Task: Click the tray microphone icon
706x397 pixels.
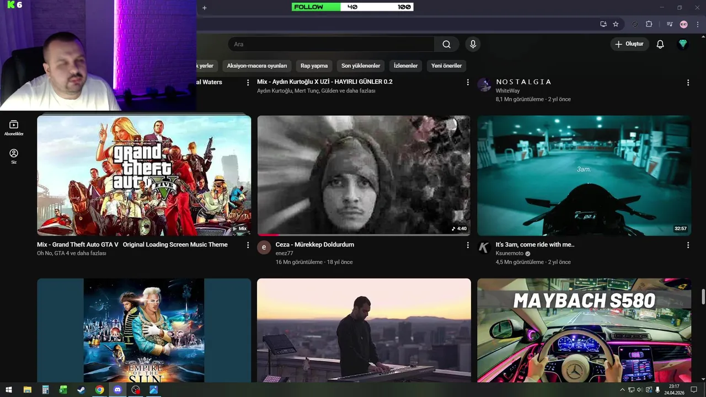Action: [657, 390]
